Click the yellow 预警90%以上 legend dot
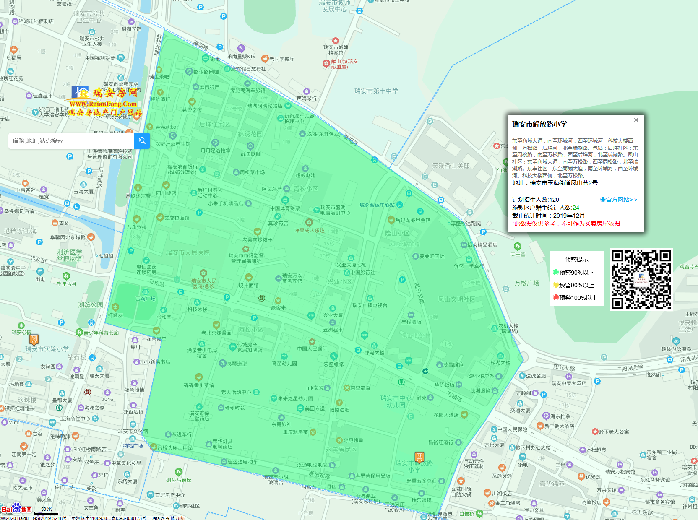This screenshot has height=520, width=698. tap(556, 285)
